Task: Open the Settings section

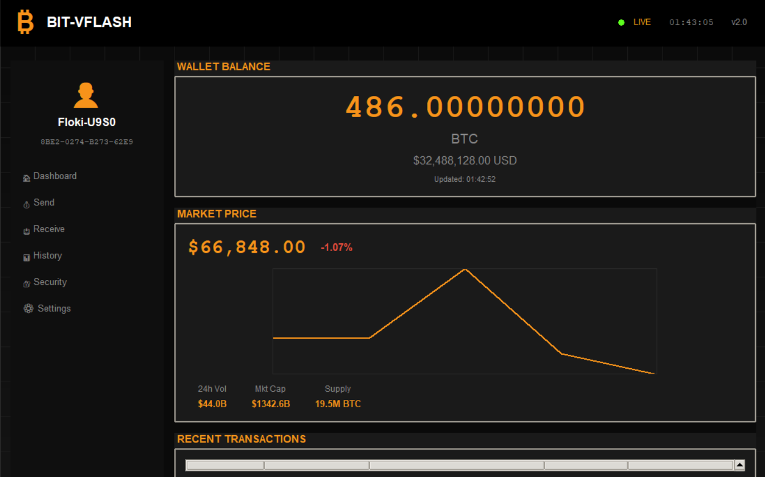Action: pyautogui.click(x=54, y=309)
